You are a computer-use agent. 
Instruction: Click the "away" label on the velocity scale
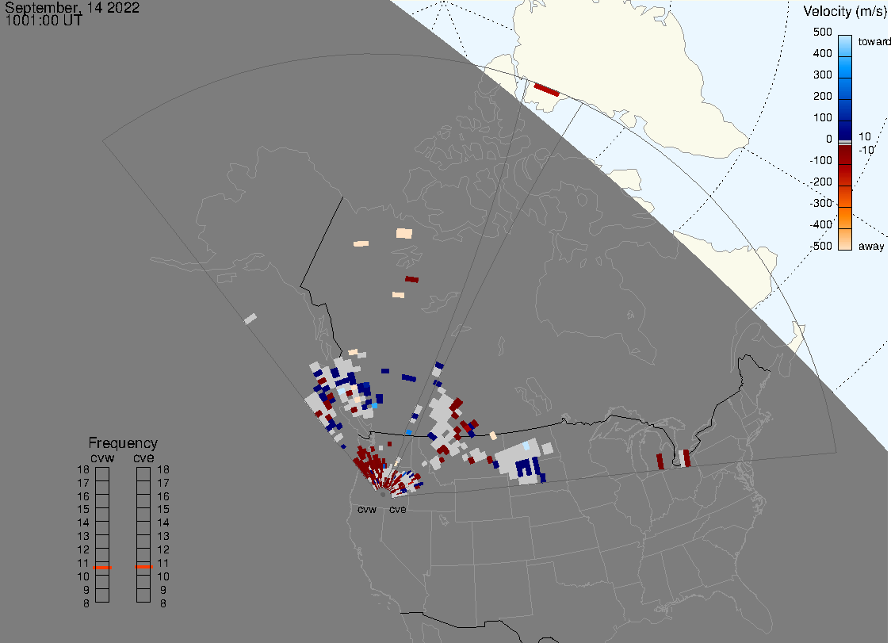tap(871, 246)
